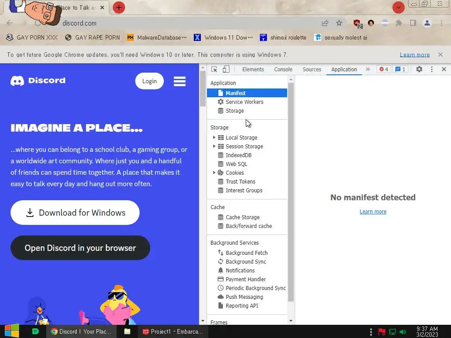Click the network tray icon

[x=392, y=332]
